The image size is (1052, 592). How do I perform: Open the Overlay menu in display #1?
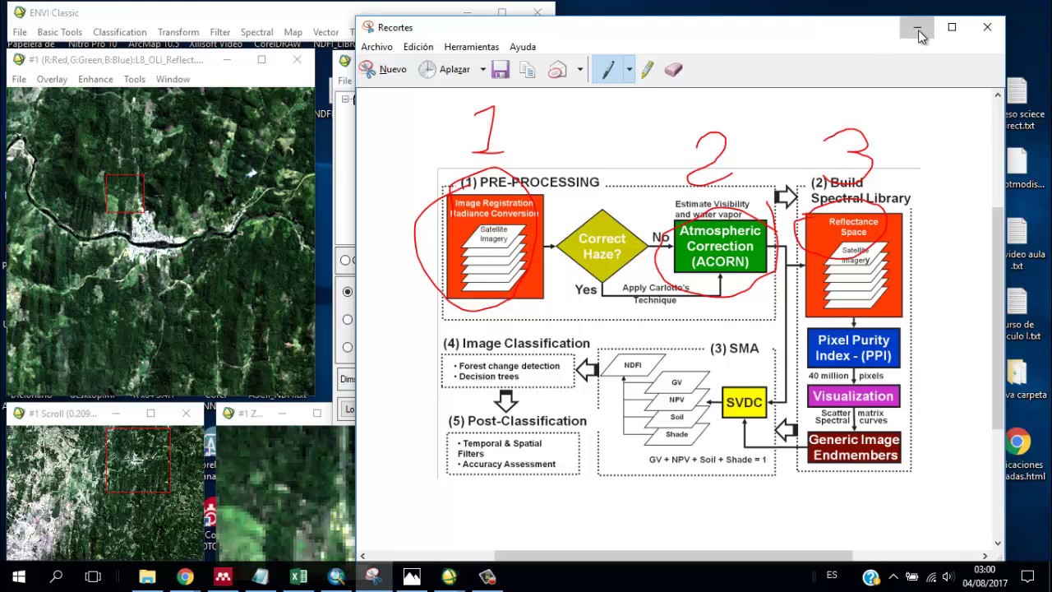tap(52, 79)
